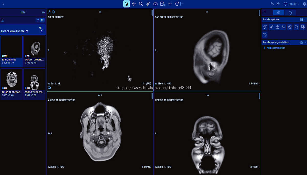Open brush settings sliders in label tools
The width and height of the screenshot is (307, 175).
283,27
